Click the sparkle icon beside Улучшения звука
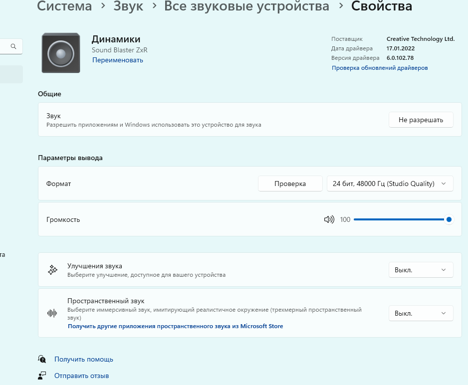 point(52,270)
